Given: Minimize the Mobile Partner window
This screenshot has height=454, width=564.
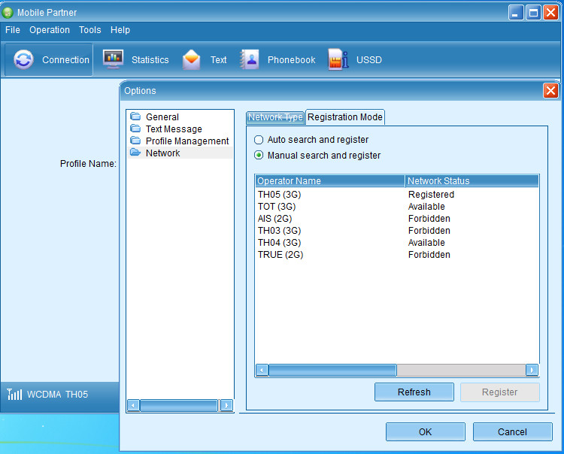Looking at the screenshot, I should point(516,13).
